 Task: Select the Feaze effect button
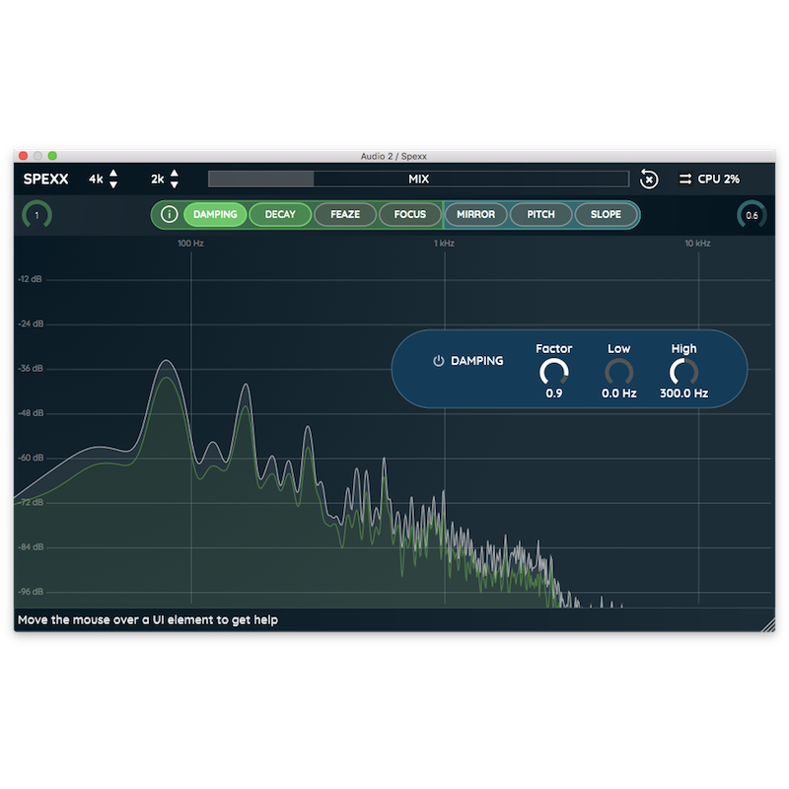click(345, 214)
